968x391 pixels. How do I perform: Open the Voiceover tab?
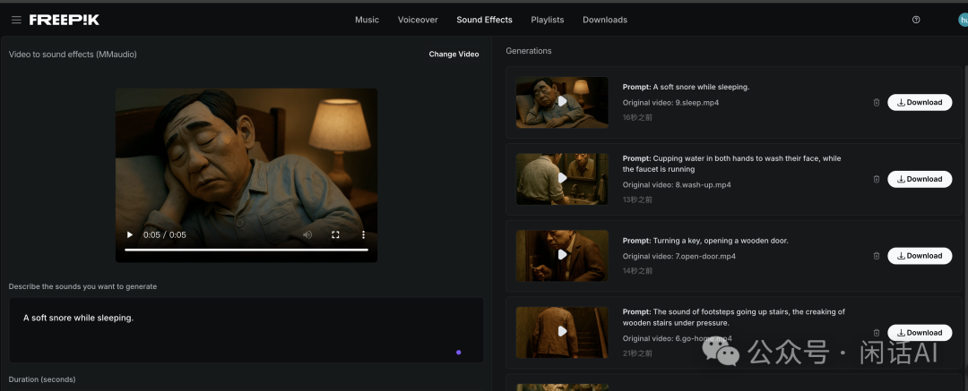click(x=418, y=20)
